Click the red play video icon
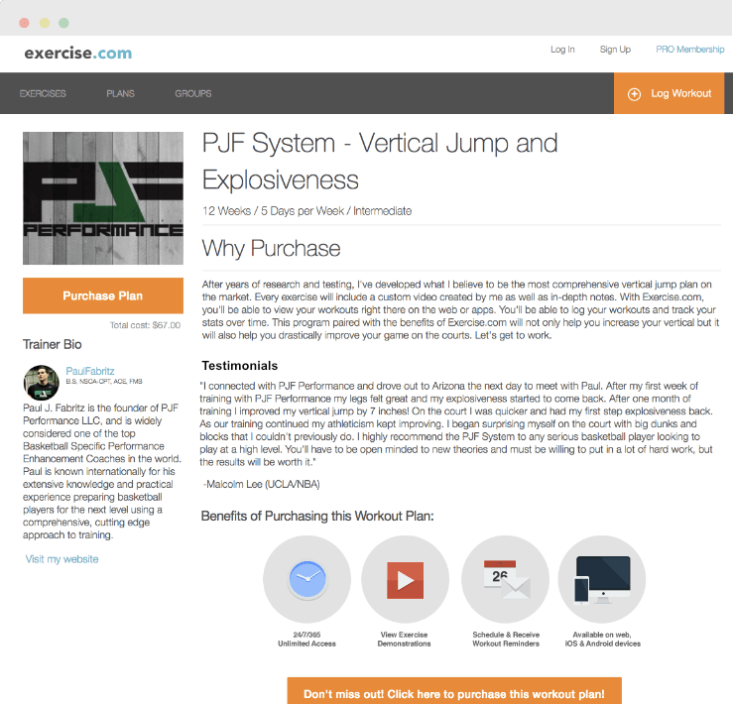Image resolution: width=733 pixels, height=704 pixels. point(405,579)
